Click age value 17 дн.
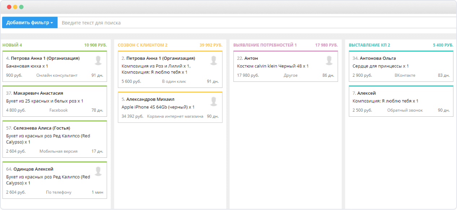Screen dimensions: 457x210 (97, 151)
